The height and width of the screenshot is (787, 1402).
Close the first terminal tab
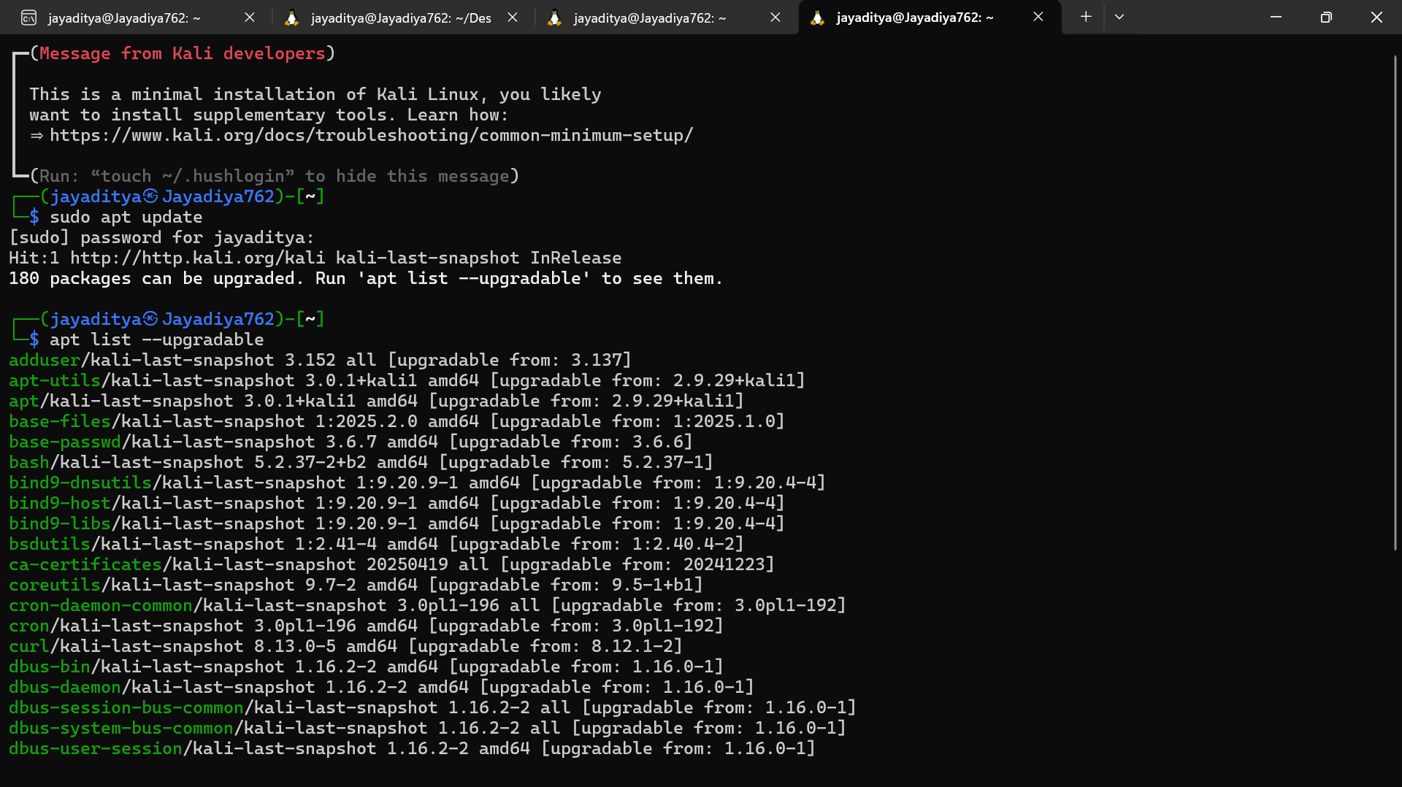coord(250,18)
